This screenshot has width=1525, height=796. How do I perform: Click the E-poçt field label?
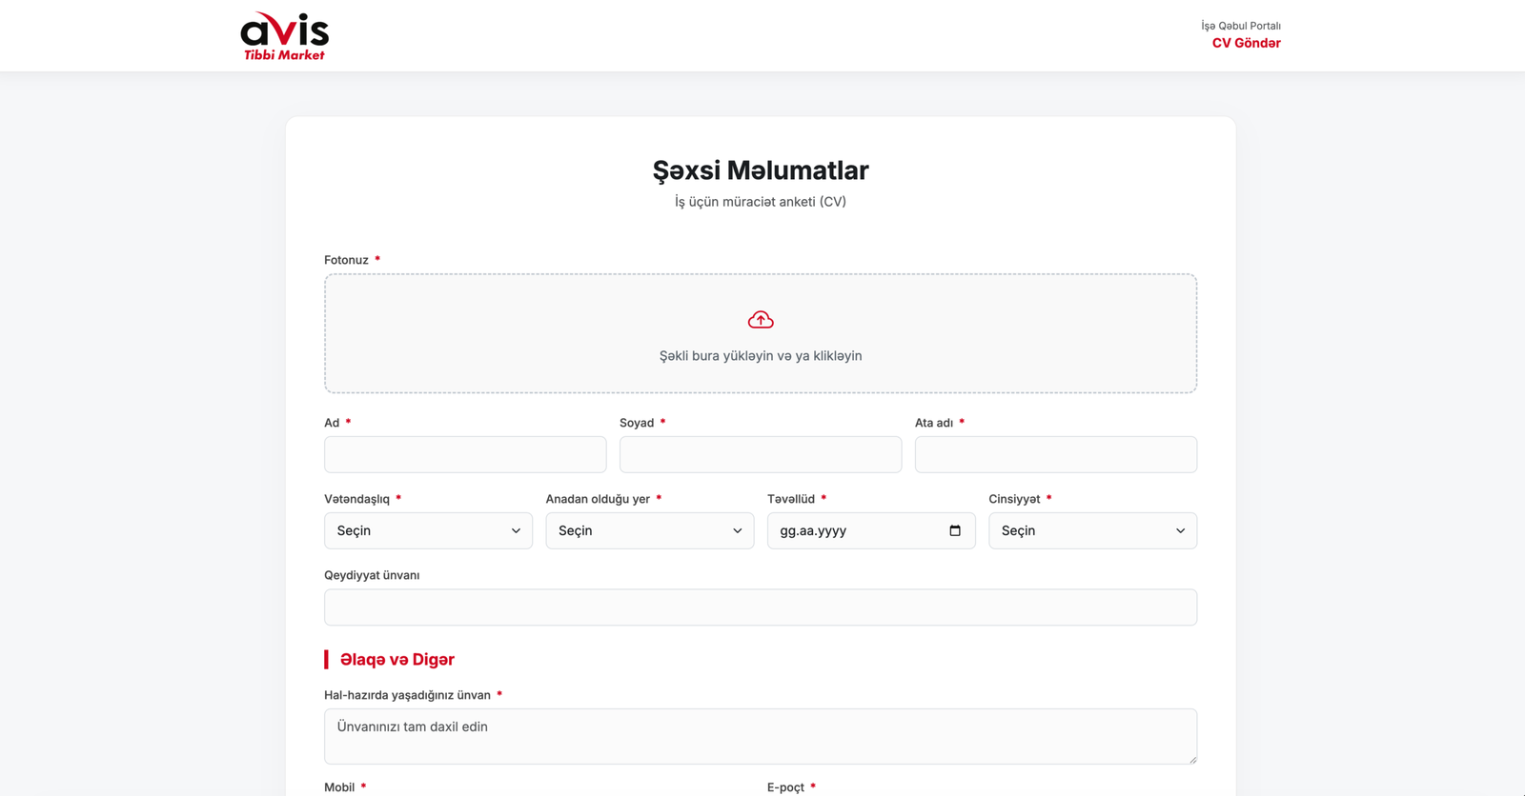tap(785, 787)
